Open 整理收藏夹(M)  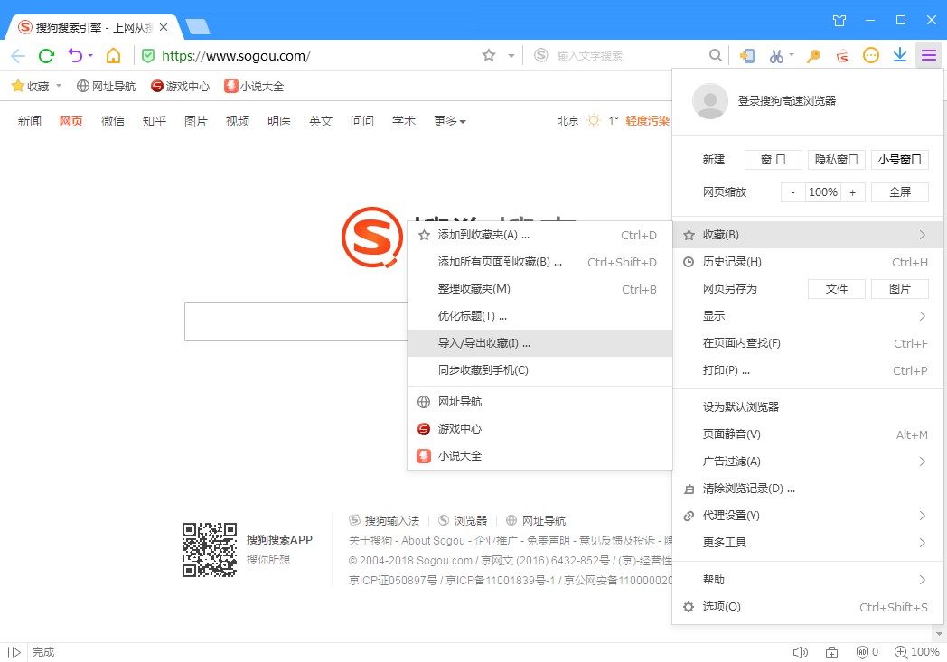click(540, 289)
